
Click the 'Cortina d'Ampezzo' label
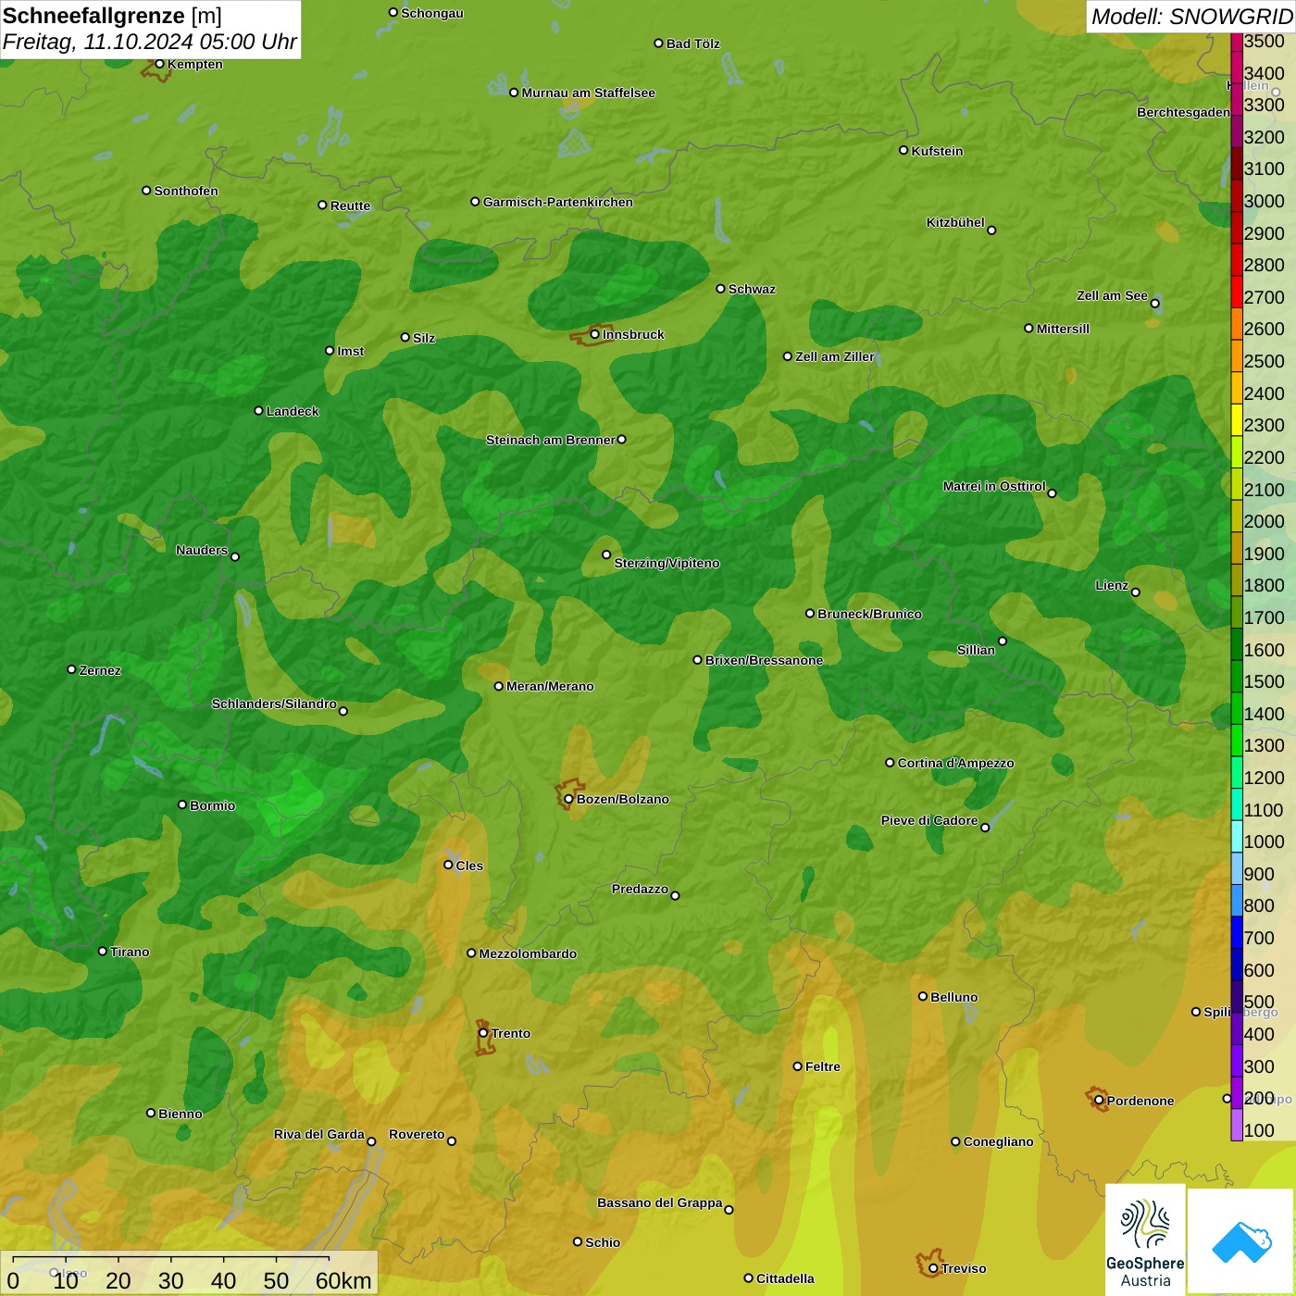click(955, 763)
